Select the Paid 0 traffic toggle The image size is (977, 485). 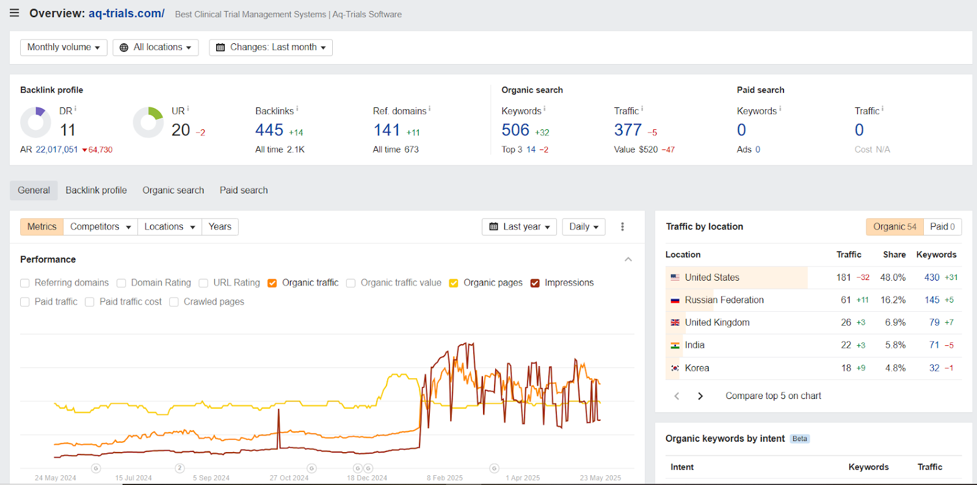[x=942, y=227]
